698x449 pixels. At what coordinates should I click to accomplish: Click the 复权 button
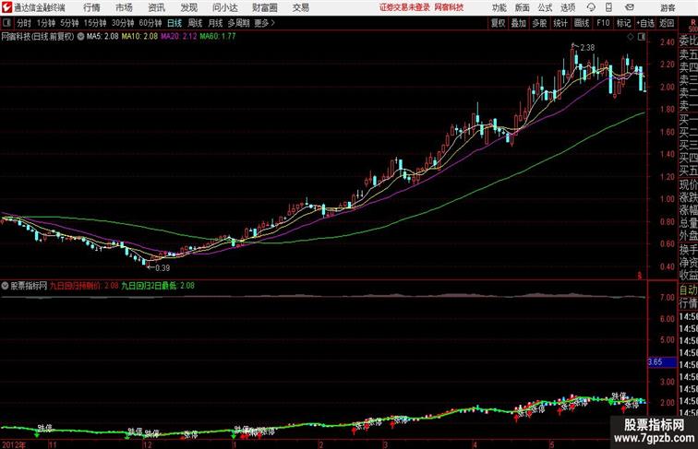click(499, 23)
